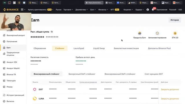Click Выписка sidebar icon
This screenshot has width=185, height=104.
click(4, 101)
